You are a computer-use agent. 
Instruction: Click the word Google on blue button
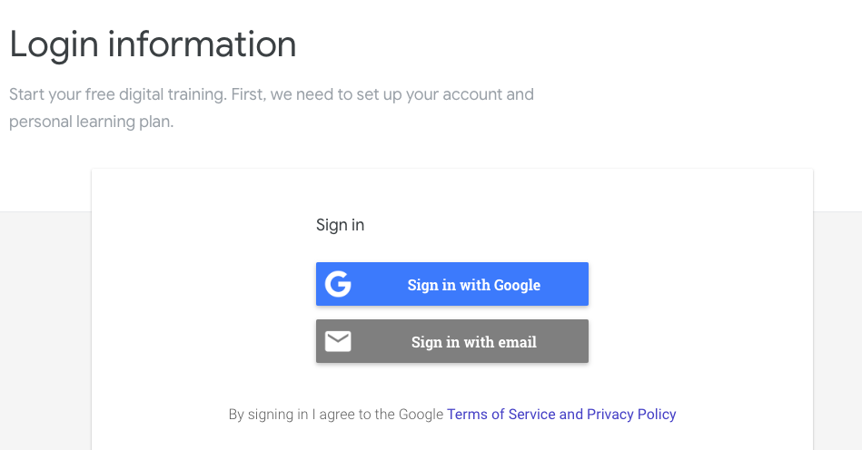click(517, 285)
